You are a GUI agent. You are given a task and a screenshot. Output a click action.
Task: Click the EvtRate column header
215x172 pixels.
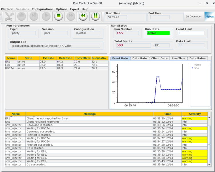(x=48, y=58)
